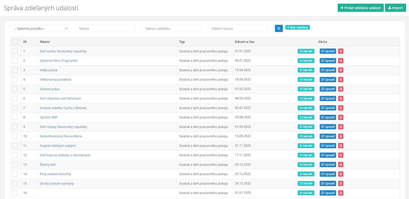Trash the Deň víťazstva nad fašizmom entry
Image resolution: width=409 pixels, height=199 pixels.
pos(341,98)
